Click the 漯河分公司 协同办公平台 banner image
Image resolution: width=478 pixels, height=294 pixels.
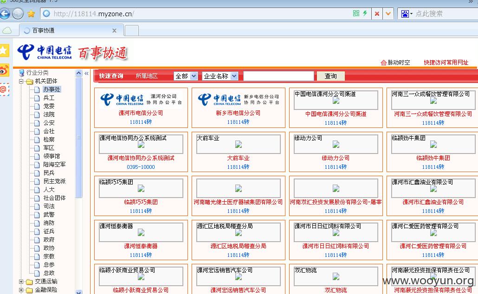141,99
